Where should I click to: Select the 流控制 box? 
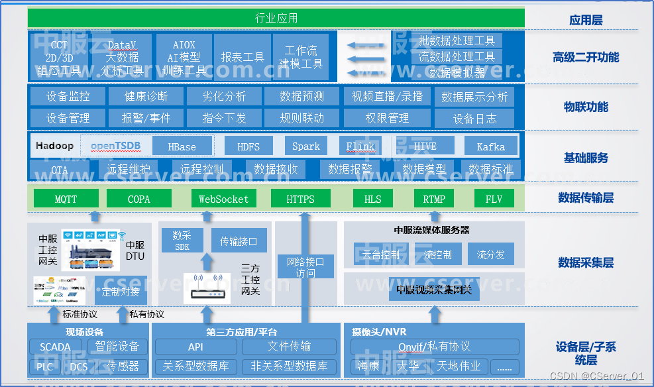point(438,254)
